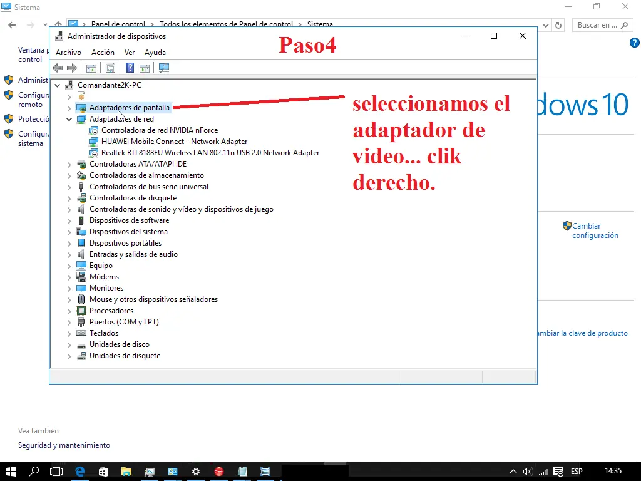
Task: Click the Controladoras de sonido speaker icon
Action: (81, 209)
